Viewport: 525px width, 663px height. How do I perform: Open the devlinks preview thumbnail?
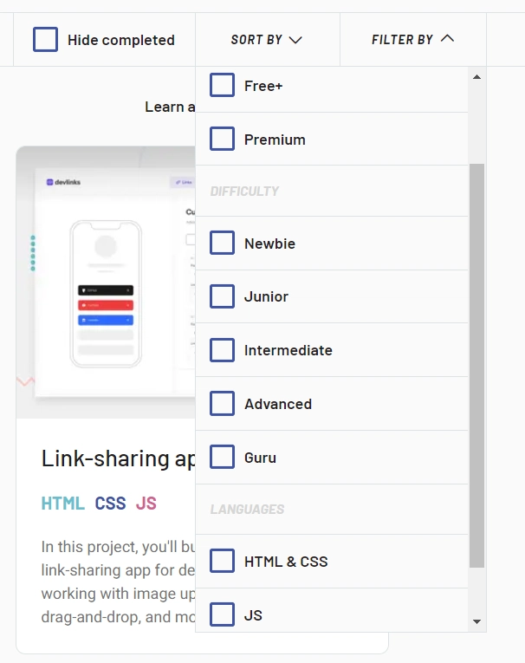coord(106,282)
